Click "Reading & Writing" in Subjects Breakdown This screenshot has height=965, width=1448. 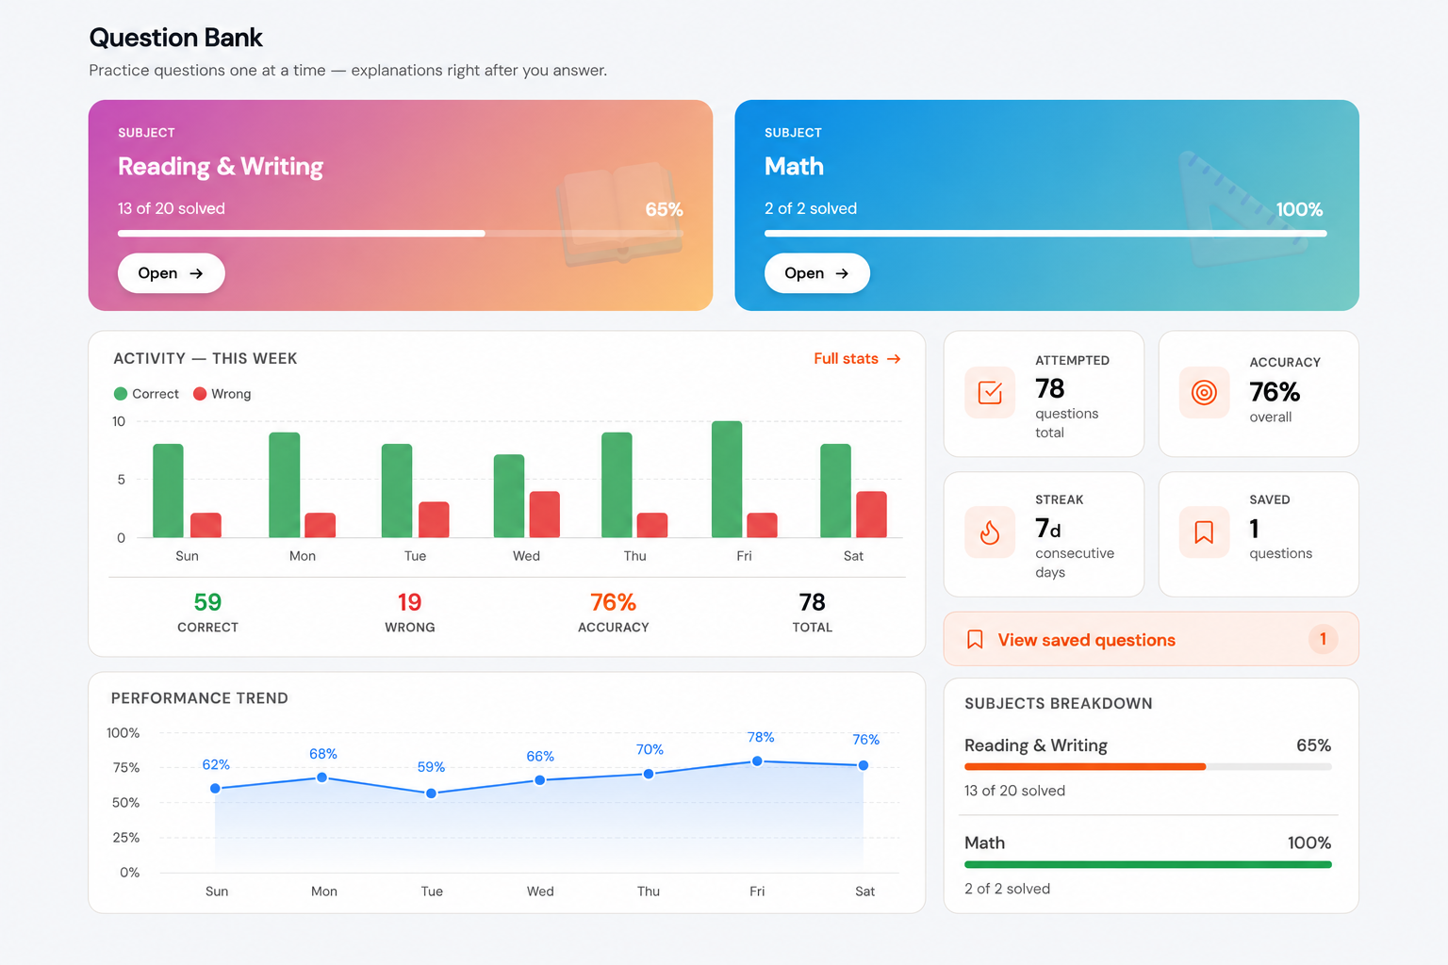pos(1036,745)
